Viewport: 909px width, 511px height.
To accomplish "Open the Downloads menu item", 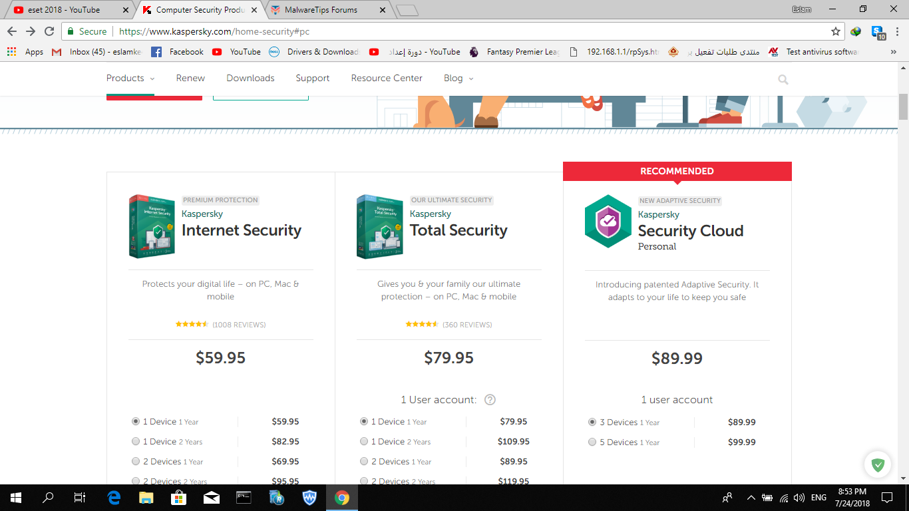I will point(250,79).
